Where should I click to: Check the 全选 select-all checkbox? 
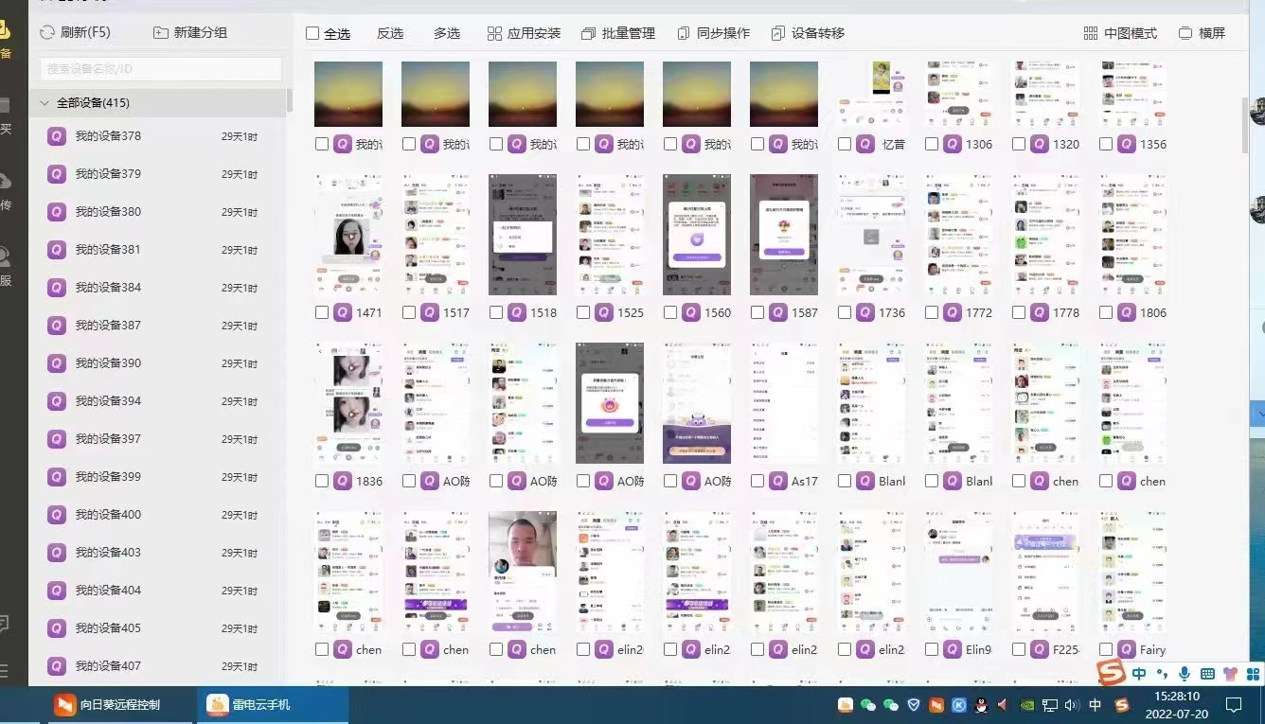pos(312,31)
